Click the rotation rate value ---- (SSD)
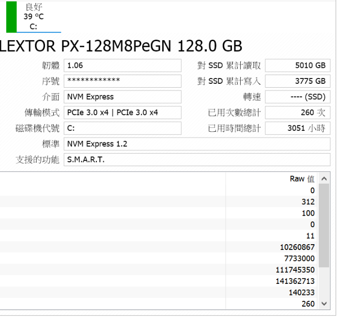The height and width of the screenshot is (327, 337). (298, 97)
